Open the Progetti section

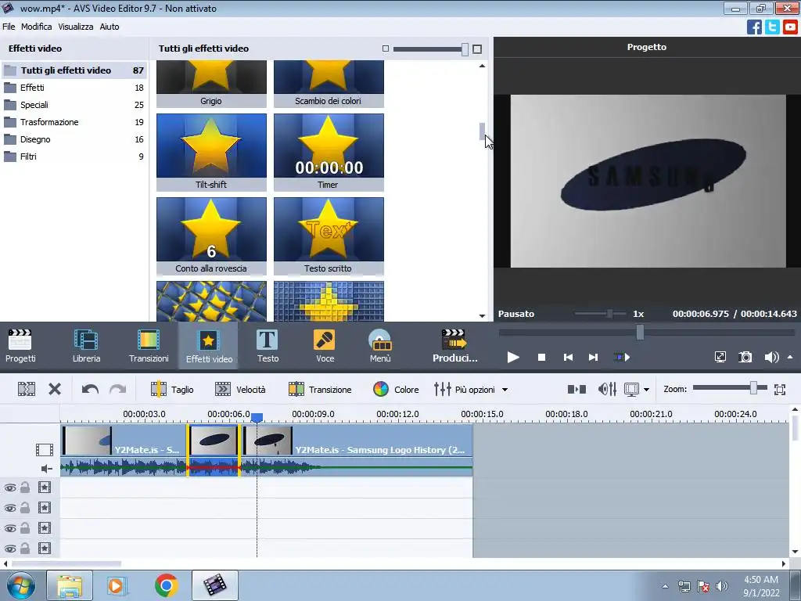pos(20,346)
